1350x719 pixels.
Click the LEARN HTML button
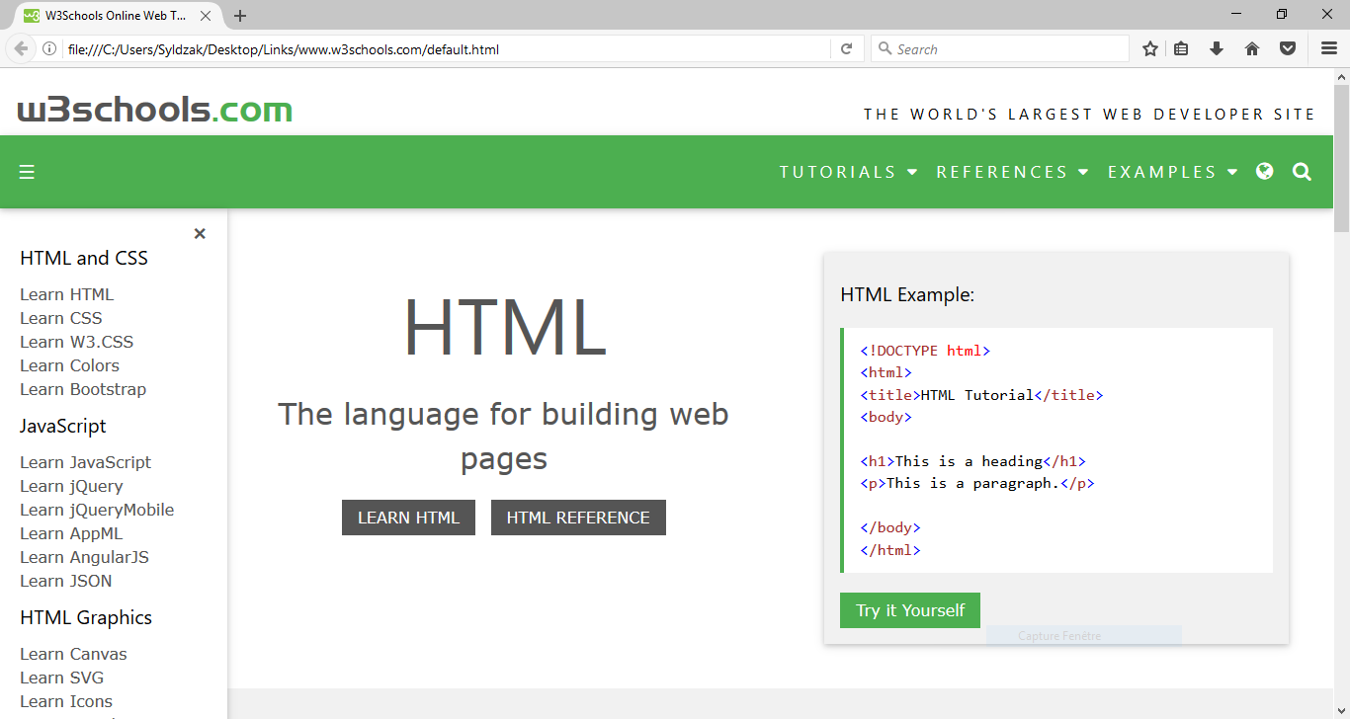tap(408, 518)
